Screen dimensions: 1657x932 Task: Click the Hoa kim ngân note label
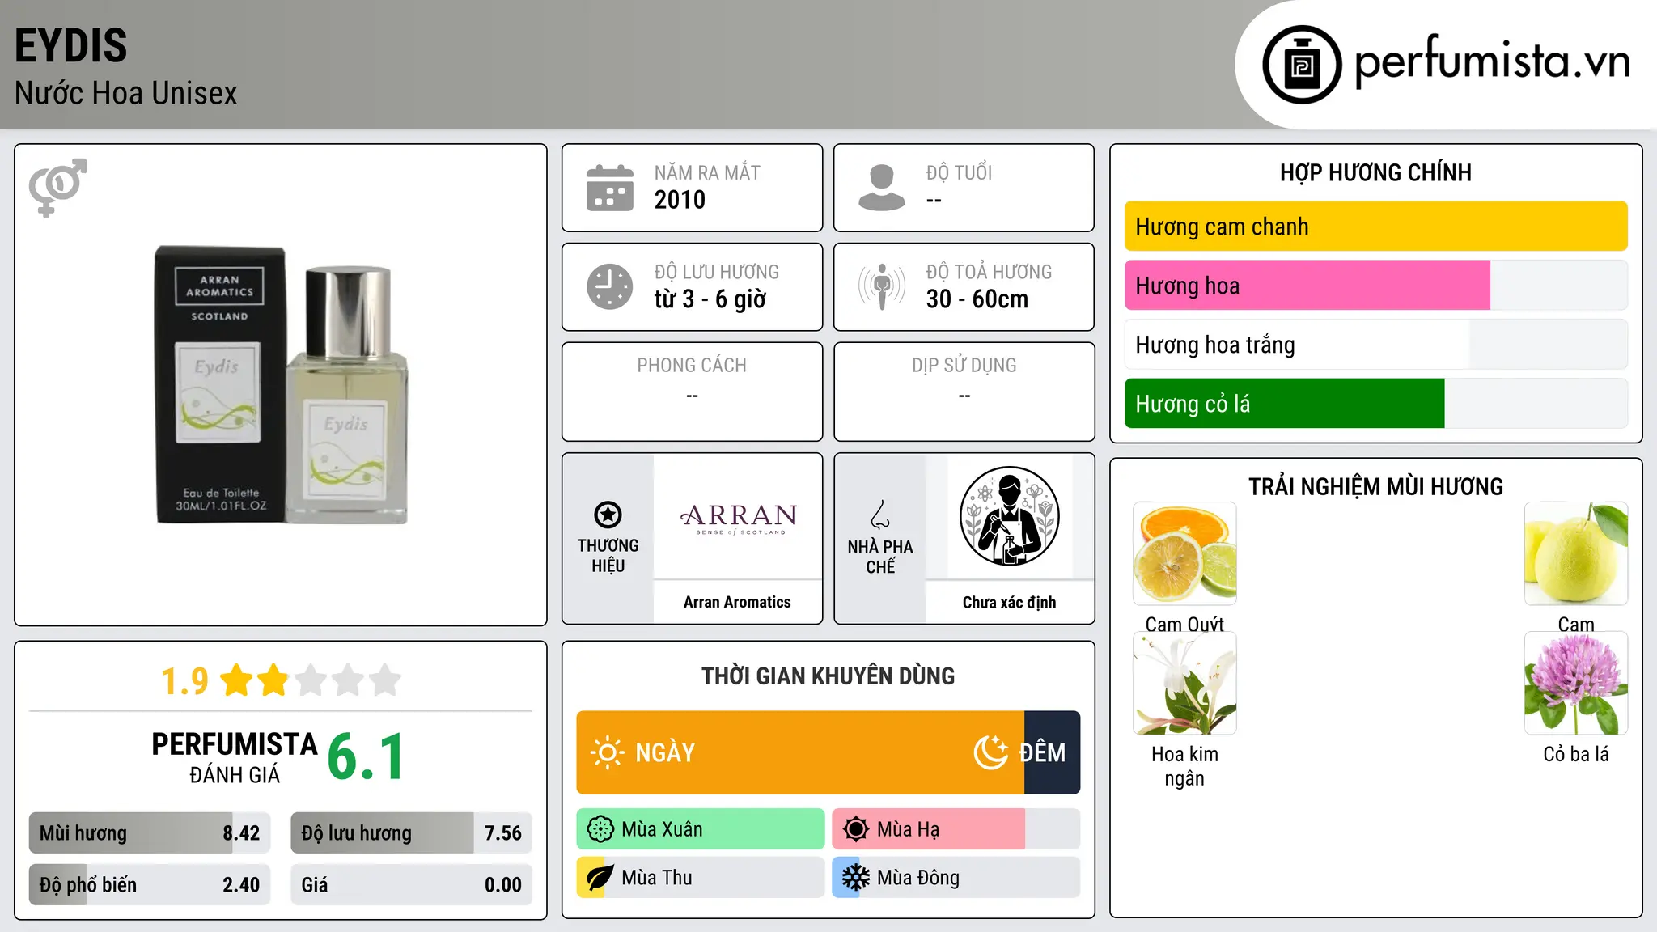pyautogui.click(x=1184, y=766)
